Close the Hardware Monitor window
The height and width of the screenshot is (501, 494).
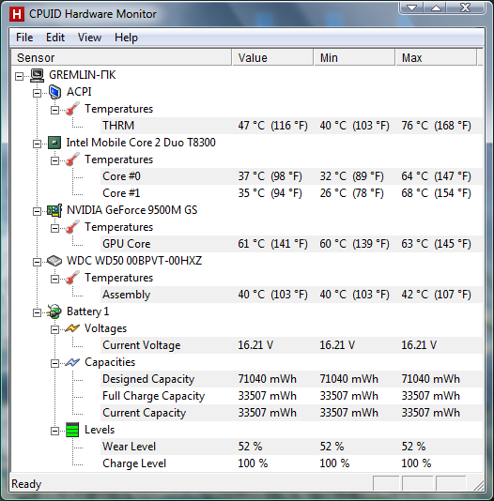(465, 8)
